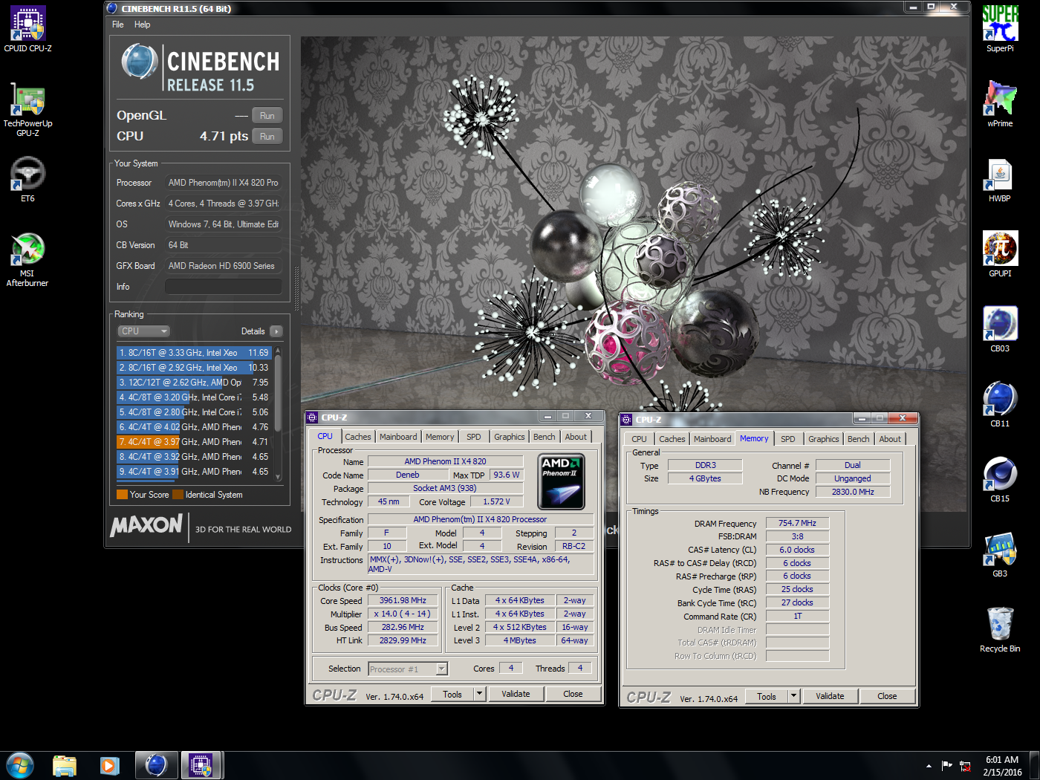Click the orange Your Score legend swatch
The width and height of the screenshot is (1040, 780).
[122, 495]
